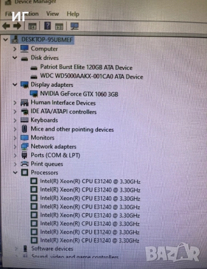Click the mouse icon for Mice and other pointing devices

tap(25, 129)
